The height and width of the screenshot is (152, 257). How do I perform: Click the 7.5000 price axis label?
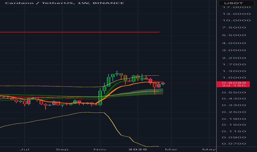click(234, 27)
